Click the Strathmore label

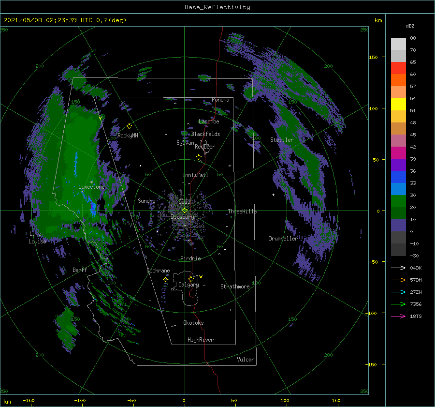[235, 286]
